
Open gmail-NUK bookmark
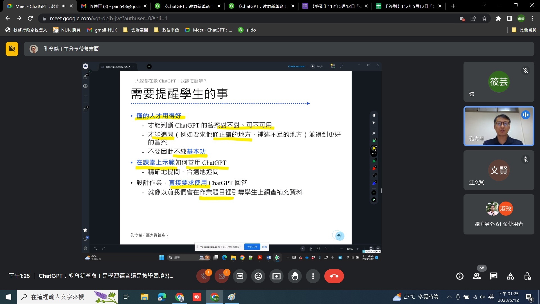(102, 30)
